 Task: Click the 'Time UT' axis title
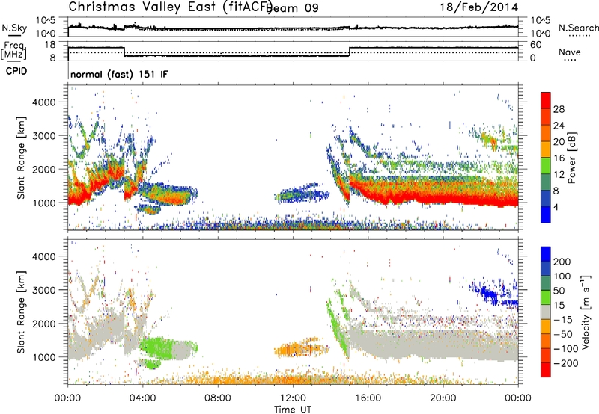[x=293, y=410]
